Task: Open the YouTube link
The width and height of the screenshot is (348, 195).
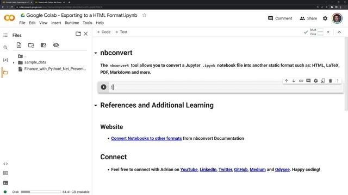Action: coord(189,170)
